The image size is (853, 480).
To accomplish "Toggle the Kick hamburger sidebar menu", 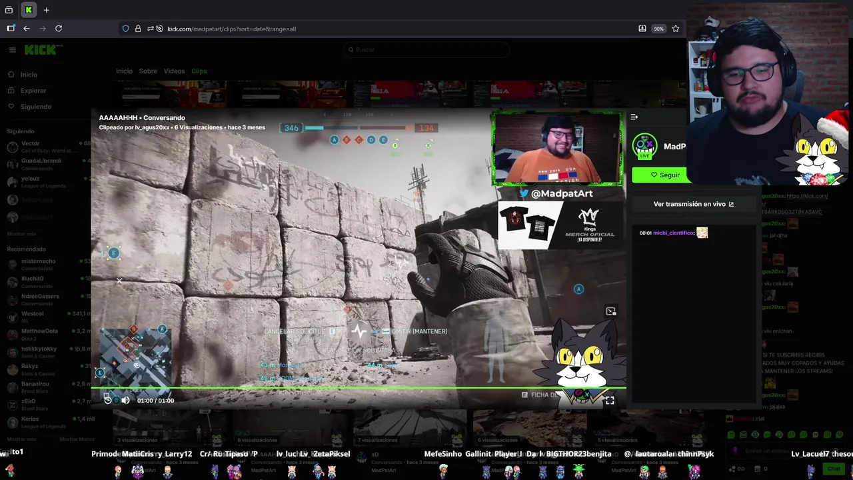I will pos(12,50).
